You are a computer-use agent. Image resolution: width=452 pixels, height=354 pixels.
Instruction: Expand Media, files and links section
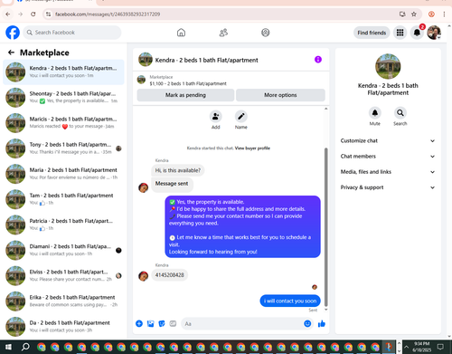click(x=388, y=172)
